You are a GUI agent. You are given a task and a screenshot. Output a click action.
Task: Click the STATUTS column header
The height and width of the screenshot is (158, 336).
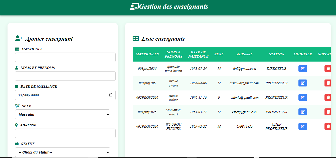(277, 54)
